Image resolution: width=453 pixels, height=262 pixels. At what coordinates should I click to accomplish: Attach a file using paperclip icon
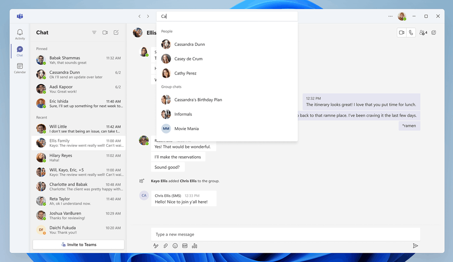click(x=165, y=246)
